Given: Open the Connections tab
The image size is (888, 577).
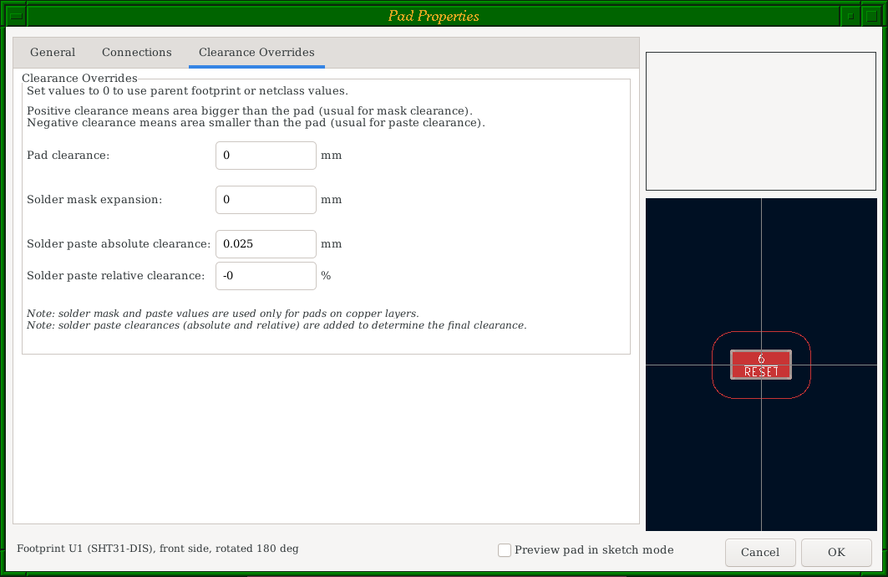Looking at the screenshot, I should [x=137, y=53].
